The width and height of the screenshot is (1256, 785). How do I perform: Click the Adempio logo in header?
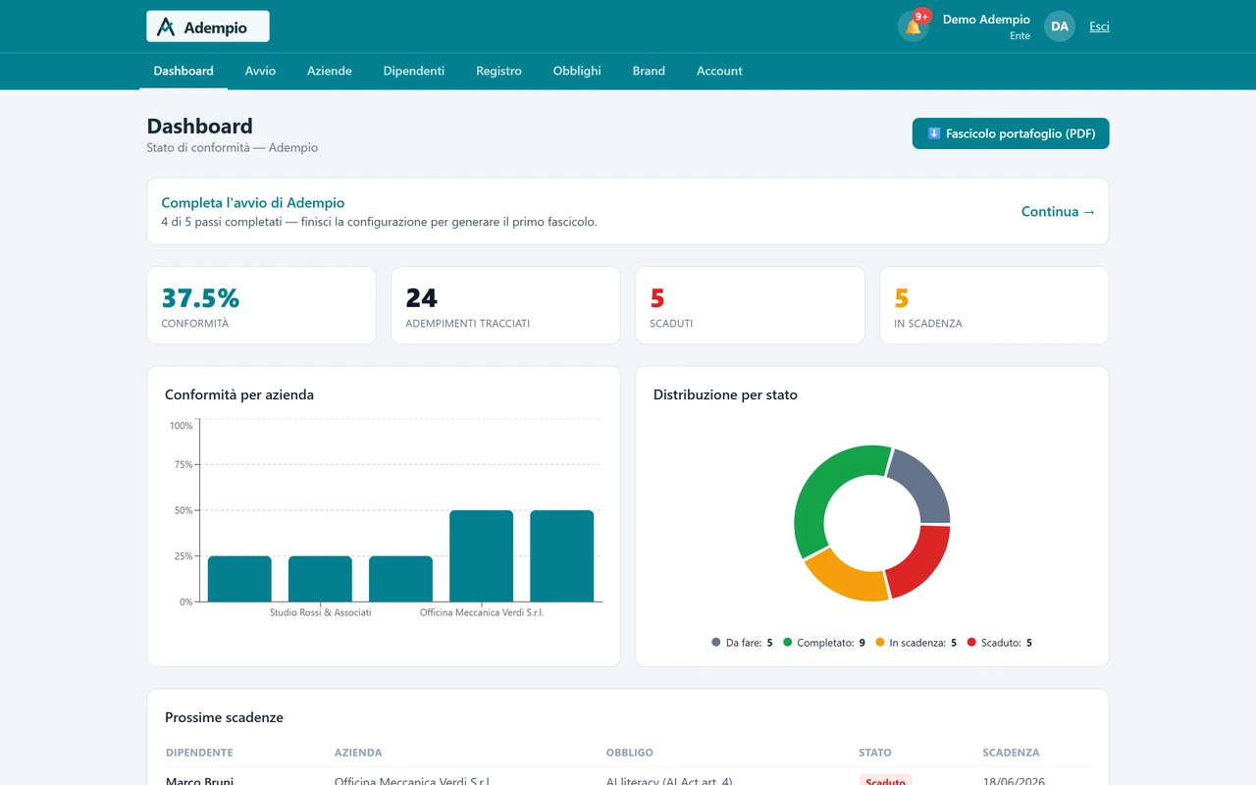pyautogui.click(x=208, y=26)
